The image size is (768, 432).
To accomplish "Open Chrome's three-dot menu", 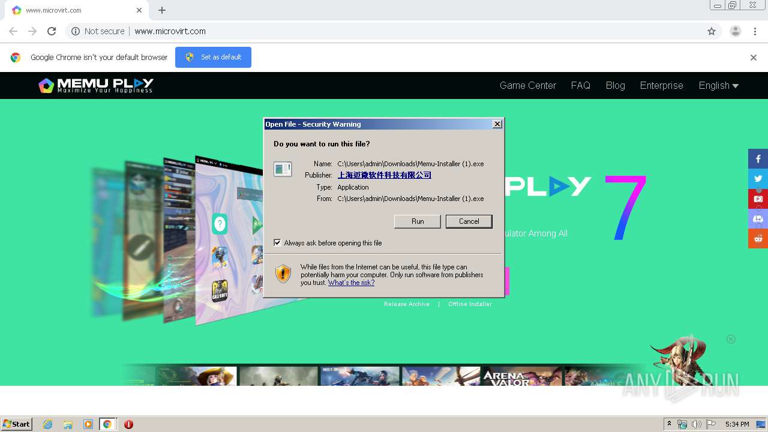I will [x=755, y=31].
